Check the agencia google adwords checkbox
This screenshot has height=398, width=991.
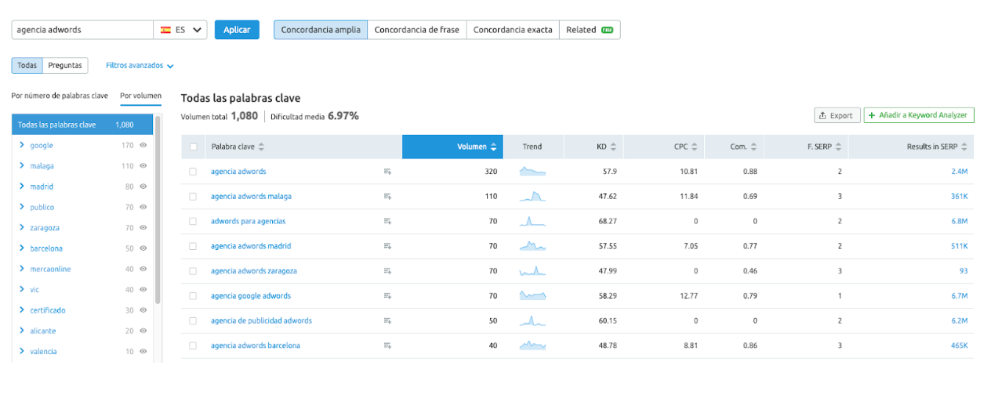193,296
